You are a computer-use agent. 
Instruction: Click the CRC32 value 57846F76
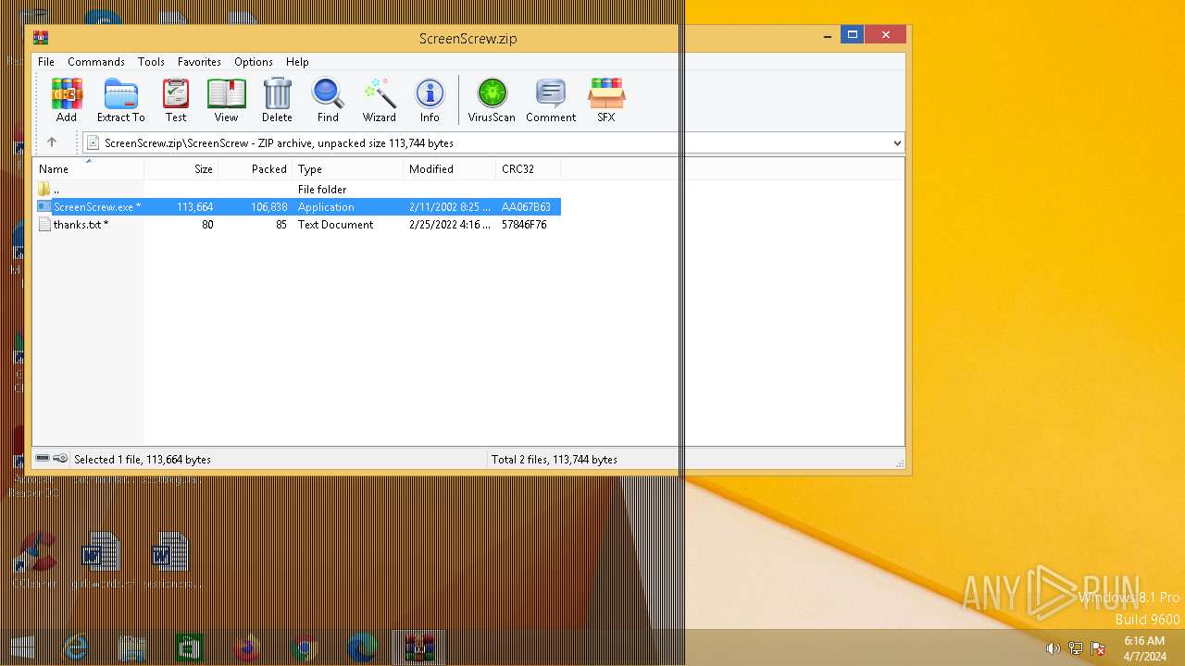coord(524,225)
